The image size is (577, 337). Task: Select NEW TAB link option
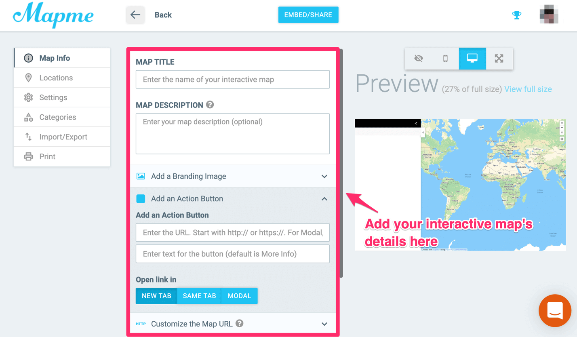(156, 296)
